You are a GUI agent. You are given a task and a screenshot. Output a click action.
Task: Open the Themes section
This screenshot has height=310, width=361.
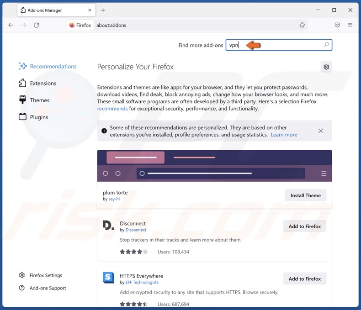point(34,100)
